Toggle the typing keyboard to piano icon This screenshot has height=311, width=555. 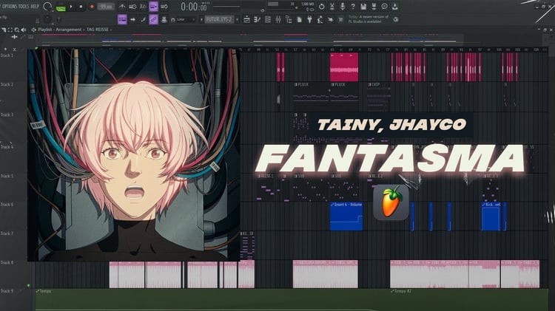122,19
